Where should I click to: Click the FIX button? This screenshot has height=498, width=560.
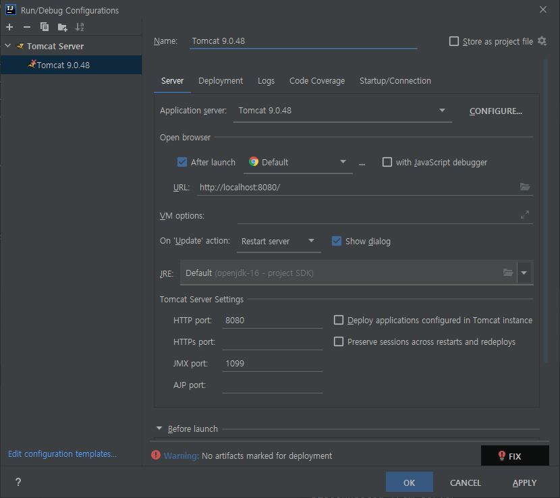515,455
